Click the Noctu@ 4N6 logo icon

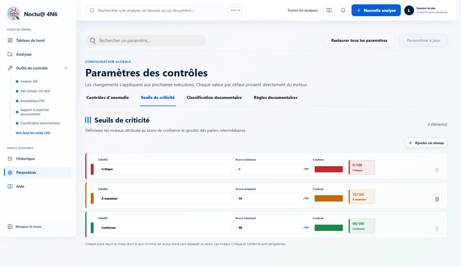point(13,14)
